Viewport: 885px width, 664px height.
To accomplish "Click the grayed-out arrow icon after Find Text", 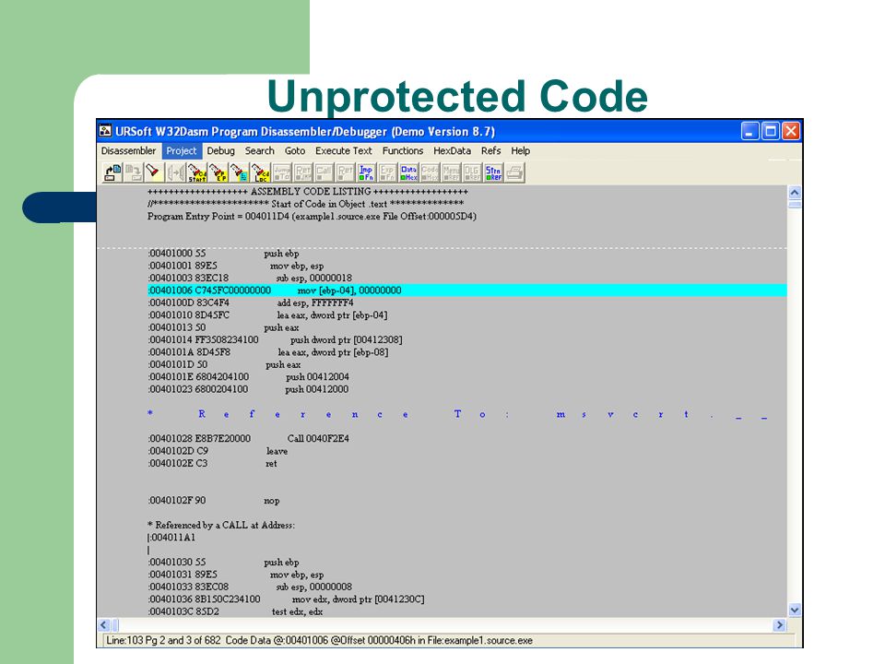I will point(175,172).
